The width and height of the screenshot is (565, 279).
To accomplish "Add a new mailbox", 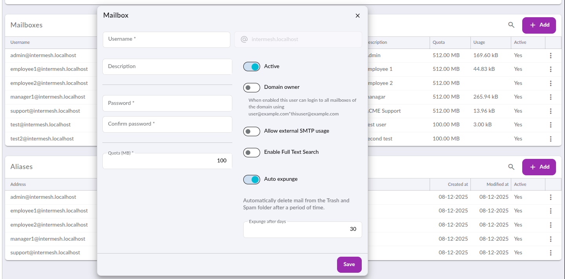I will [x=539, y=25].
